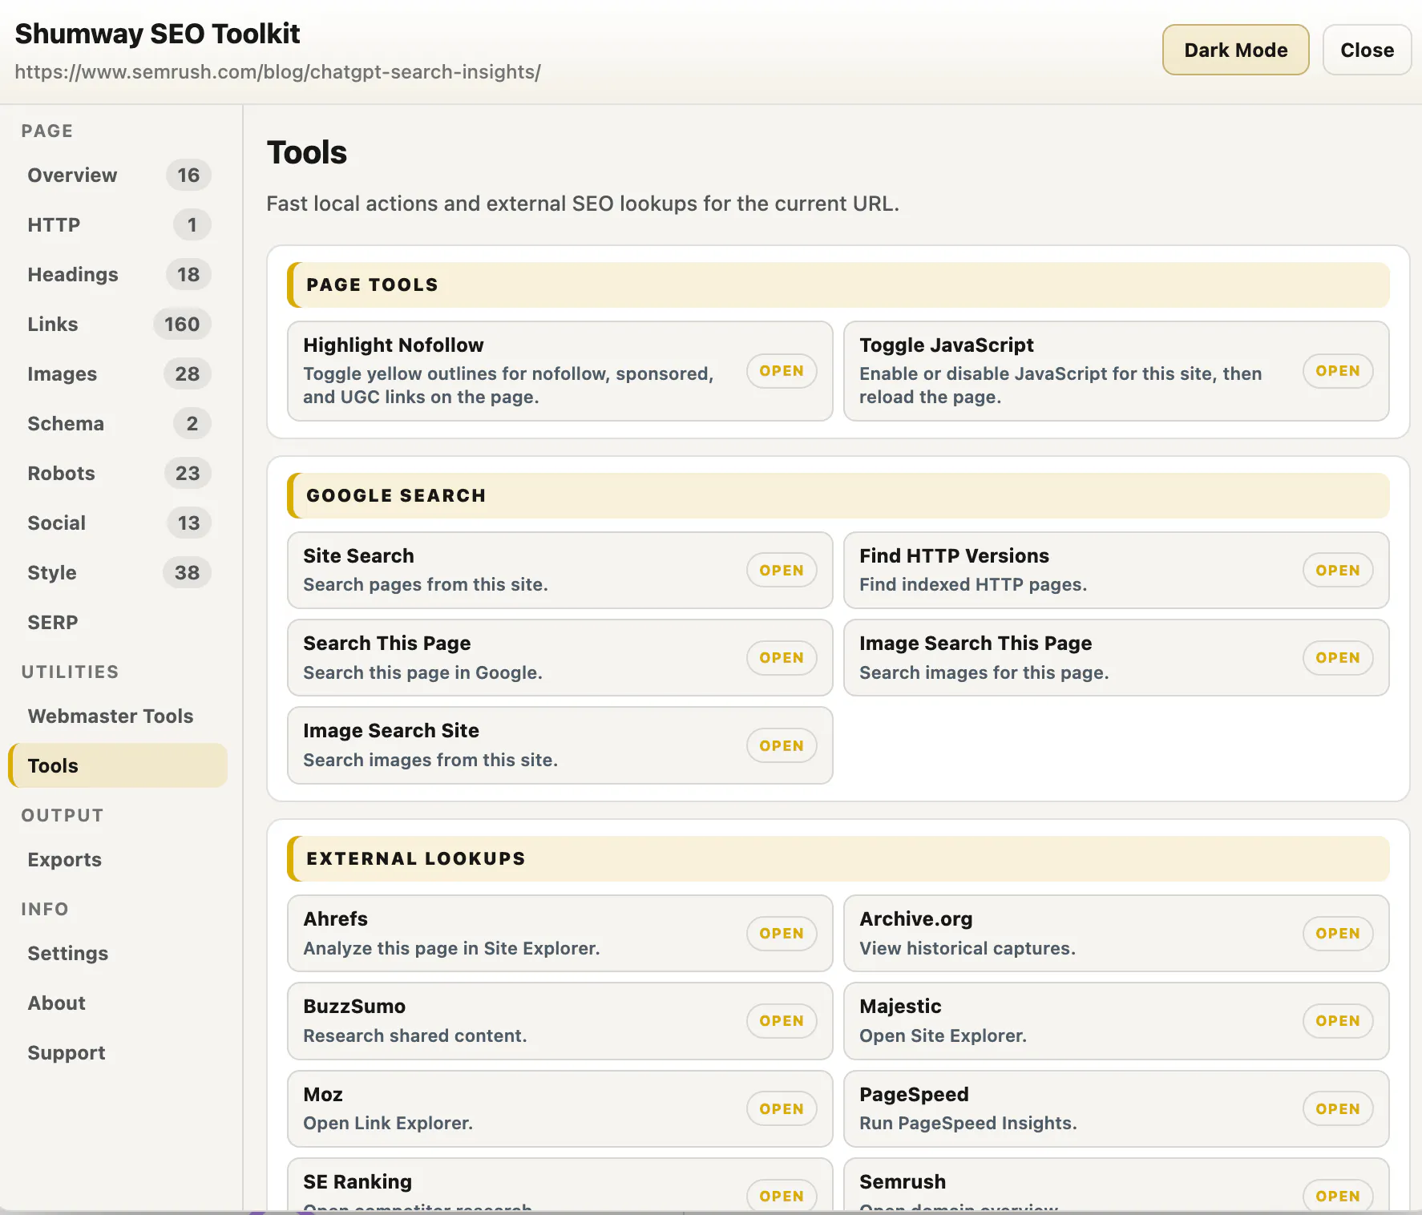Open Find HTTP Versions search

(1338, 571)
